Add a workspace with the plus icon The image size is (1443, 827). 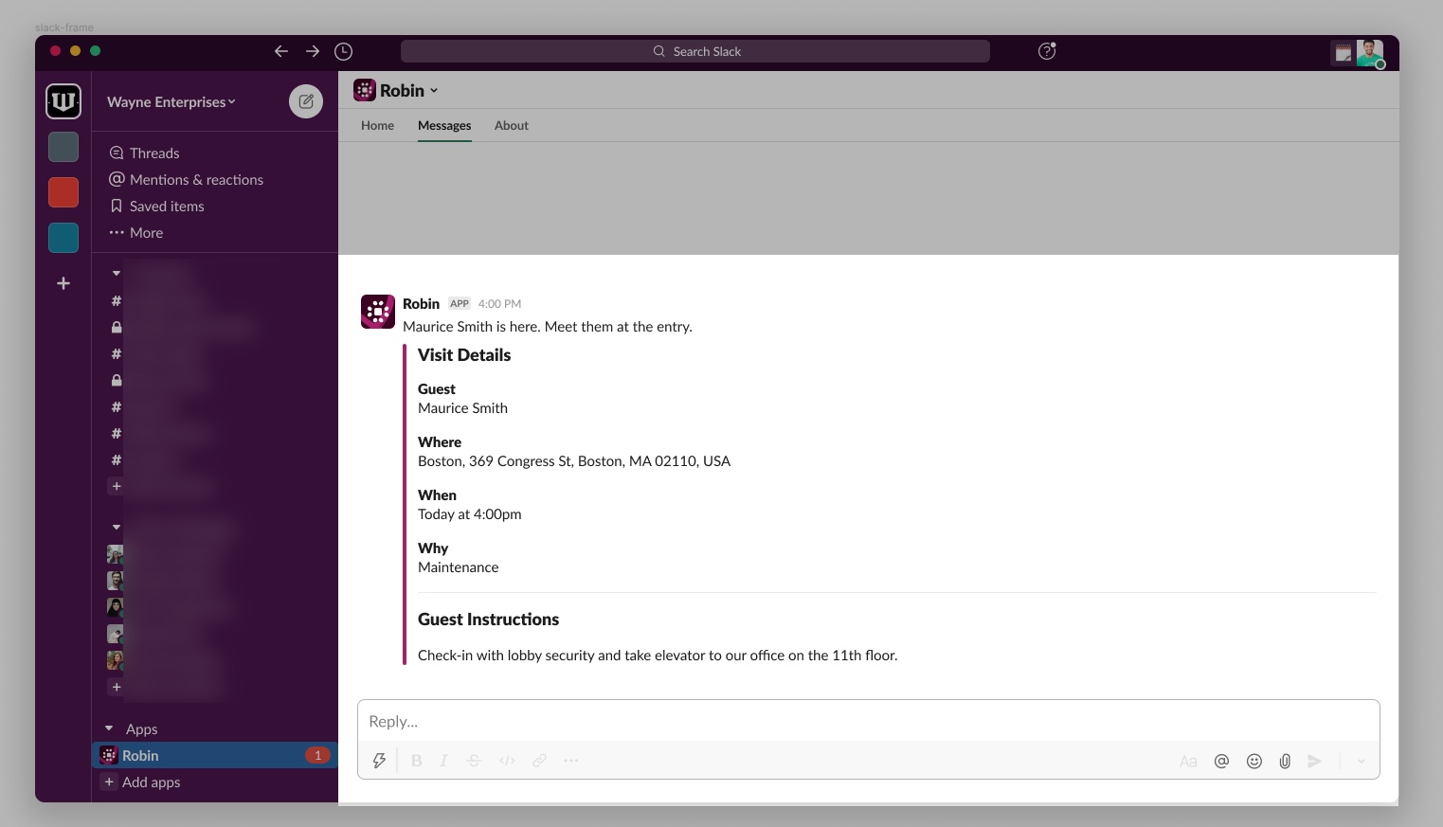(63, 283)
